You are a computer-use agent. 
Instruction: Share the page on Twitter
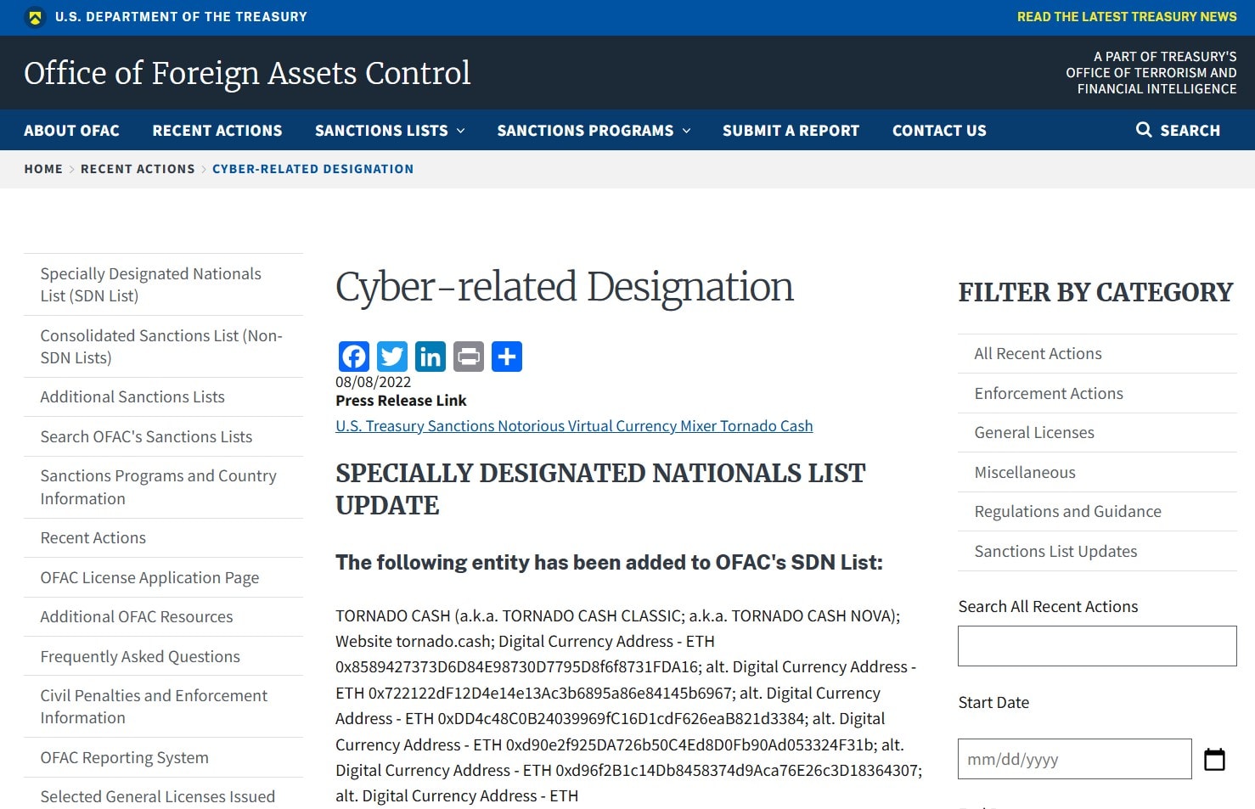(392, 357)
